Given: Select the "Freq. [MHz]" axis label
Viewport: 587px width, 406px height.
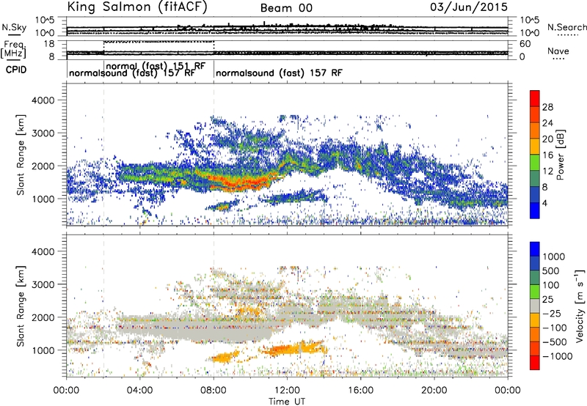Looking at the screenshot, I should click(14, 49).
